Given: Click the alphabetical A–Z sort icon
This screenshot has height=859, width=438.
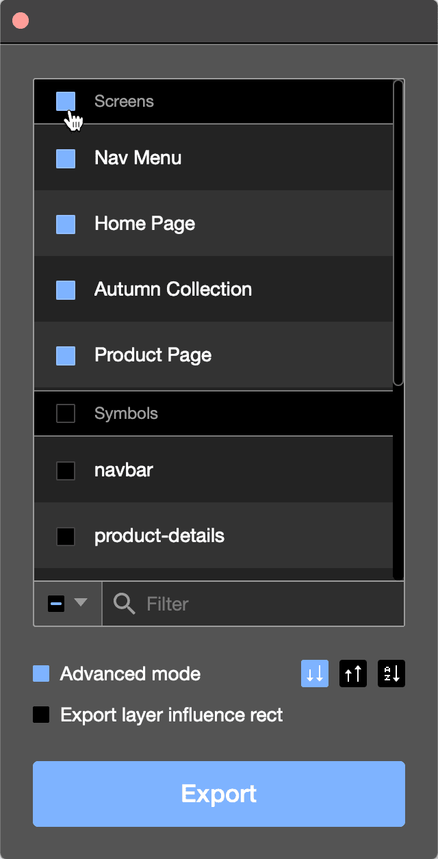Looking at the screenshot, I should pos(391,674).
